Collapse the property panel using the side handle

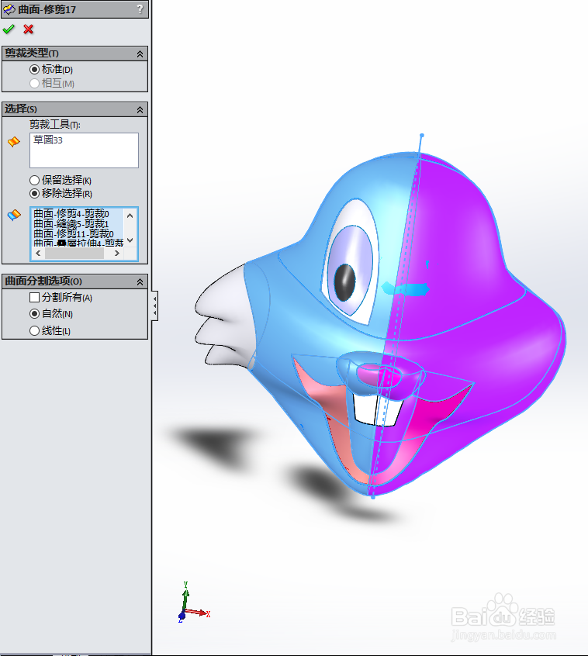point(155,306)
